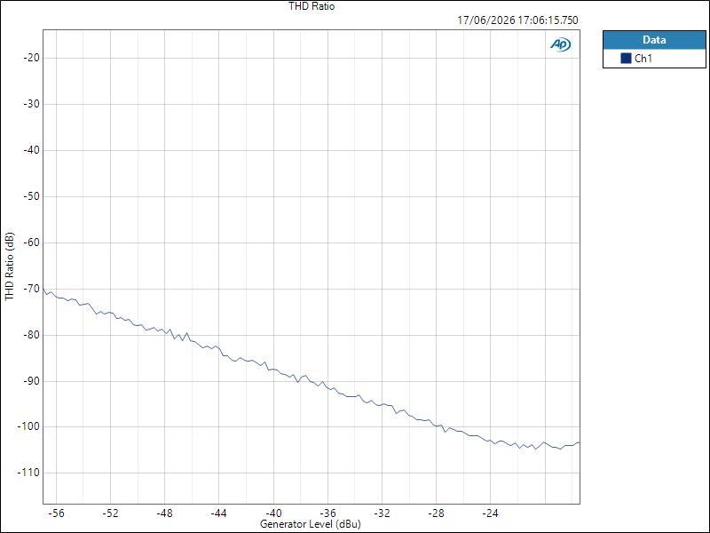Click the -24 X-axis tick label
Screen dimensions: 710x533
pos(491,513)
